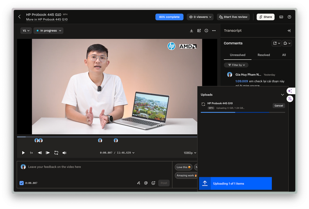Toggle the 0:00.007 timestamp checkbox
The height and width of the screenshot is (209, 309).
22,183
